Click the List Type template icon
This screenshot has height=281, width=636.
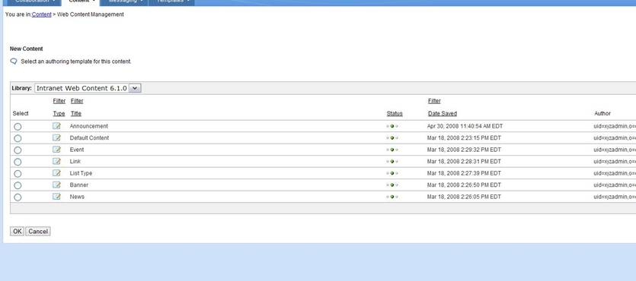tap(57, 173)
